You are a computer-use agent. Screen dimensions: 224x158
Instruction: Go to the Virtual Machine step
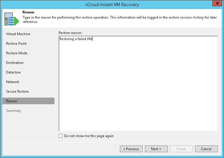pos(18,34)
